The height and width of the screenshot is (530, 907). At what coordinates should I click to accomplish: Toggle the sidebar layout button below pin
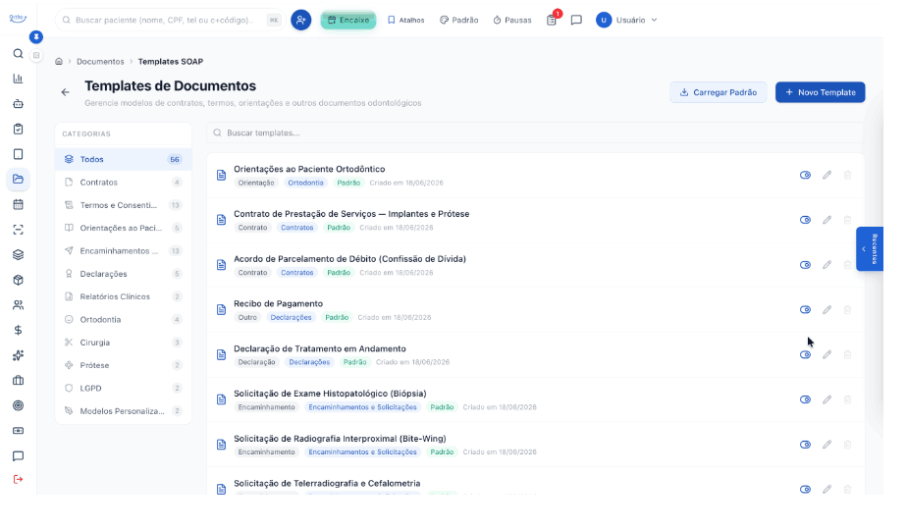(x=36, y=56)
